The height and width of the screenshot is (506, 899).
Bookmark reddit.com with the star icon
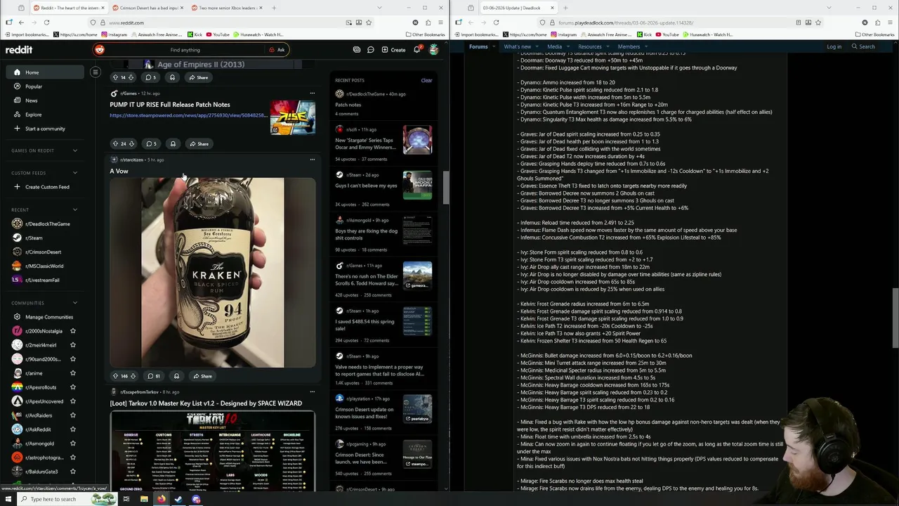(368, 22)
